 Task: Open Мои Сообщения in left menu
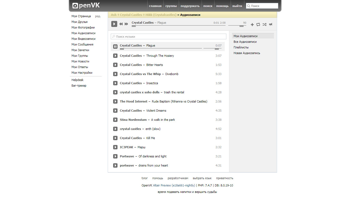[82, 44]
